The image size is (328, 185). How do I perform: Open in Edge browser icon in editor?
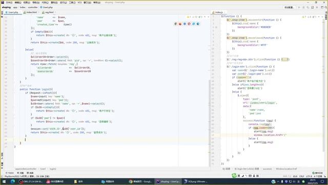click(198, 24)
